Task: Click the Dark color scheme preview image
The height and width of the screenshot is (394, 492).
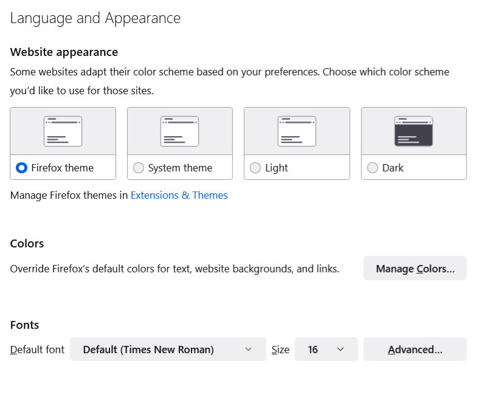Action: point(414,131)
